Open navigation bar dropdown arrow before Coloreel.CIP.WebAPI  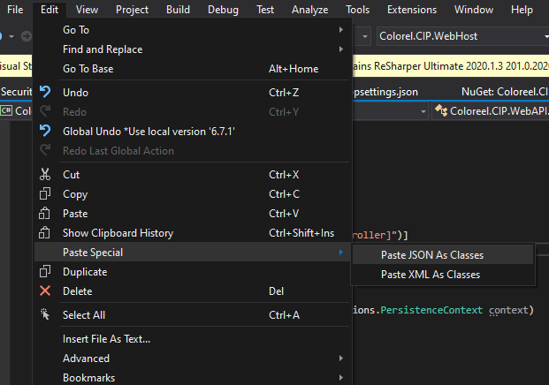pyautogui.click(x=423, y=111)
